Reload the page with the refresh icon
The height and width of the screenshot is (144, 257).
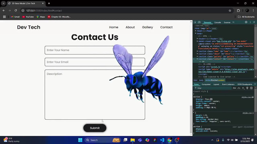click(x=16, y=10)
